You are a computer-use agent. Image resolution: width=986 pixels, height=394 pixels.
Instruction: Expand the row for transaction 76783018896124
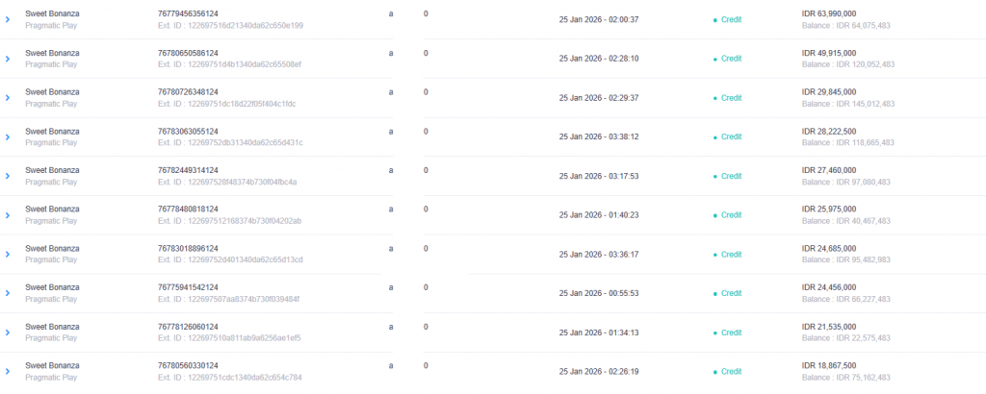pyautogui.click(x=8, y=254)
